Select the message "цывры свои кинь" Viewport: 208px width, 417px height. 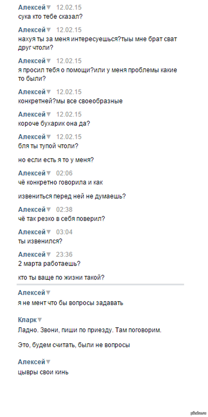(x=43, y=372)
